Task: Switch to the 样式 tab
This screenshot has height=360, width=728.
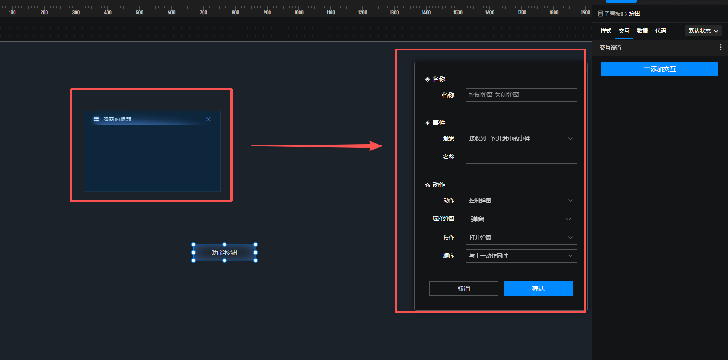Action: click(606, 31)
